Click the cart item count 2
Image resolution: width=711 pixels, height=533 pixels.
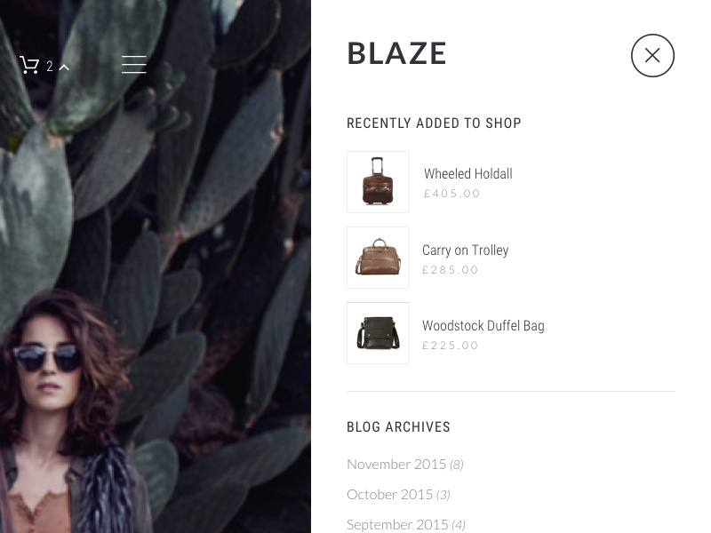pyautogui.click(x=50, y=67)
